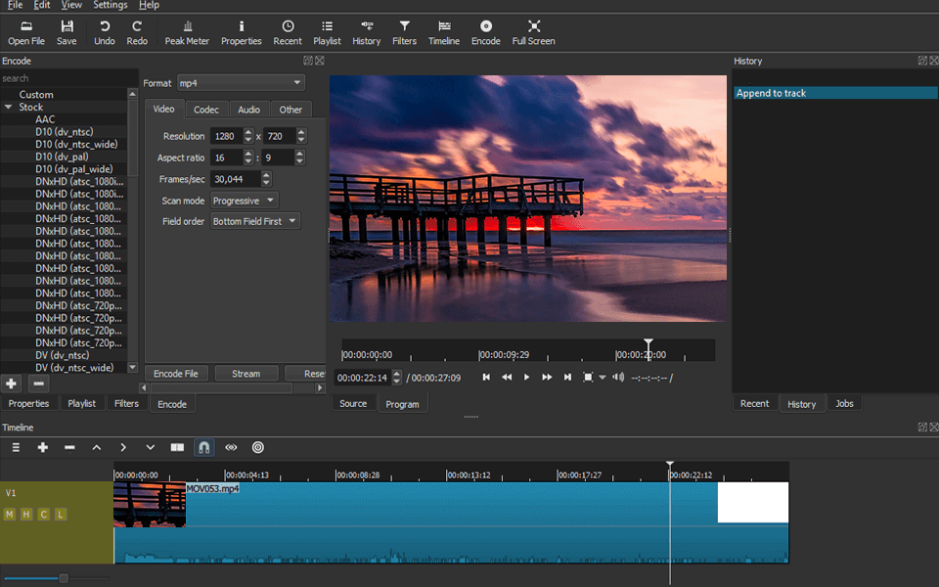The height and width of the screenshot is (587, 939).
Task: Click the timeline hamburger menu icon
Action: 16,447
